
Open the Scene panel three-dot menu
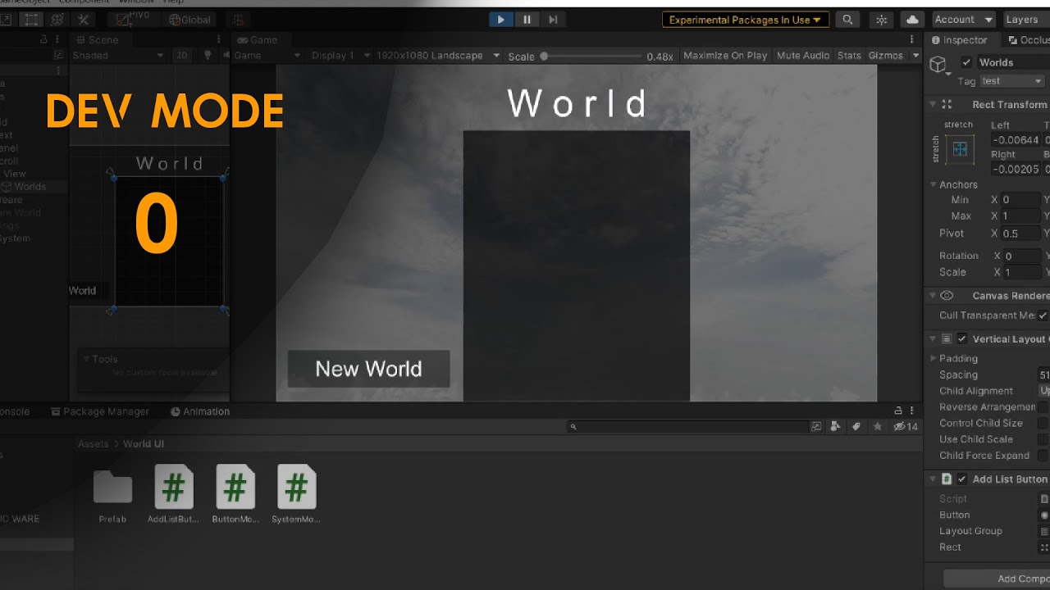(219, 39)
